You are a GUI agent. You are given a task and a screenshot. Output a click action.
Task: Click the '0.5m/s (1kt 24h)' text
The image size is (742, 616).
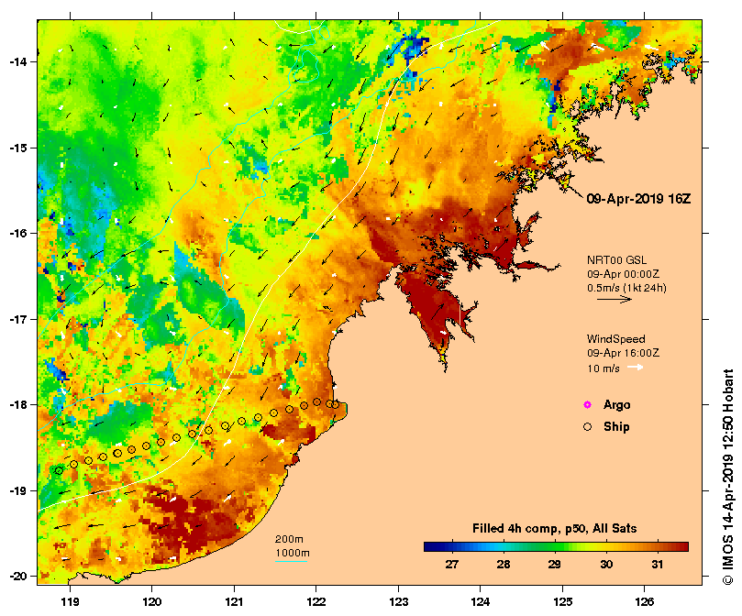point(626,288)
